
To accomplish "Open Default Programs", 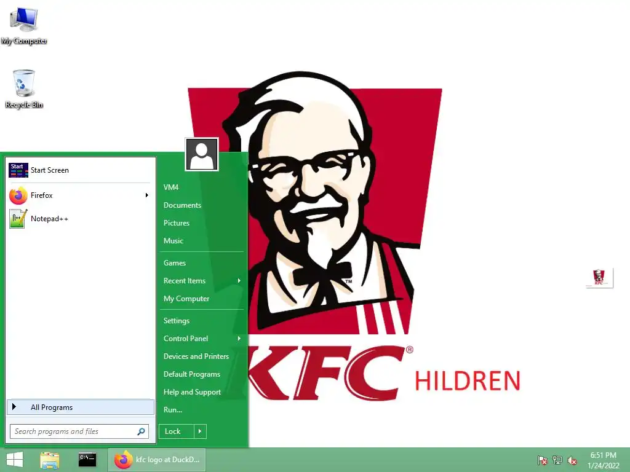I will click(x=192, y=374).
